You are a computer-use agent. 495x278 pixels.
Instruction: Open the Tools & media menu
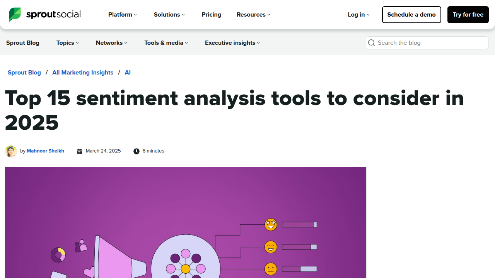(x=166, y=43)
